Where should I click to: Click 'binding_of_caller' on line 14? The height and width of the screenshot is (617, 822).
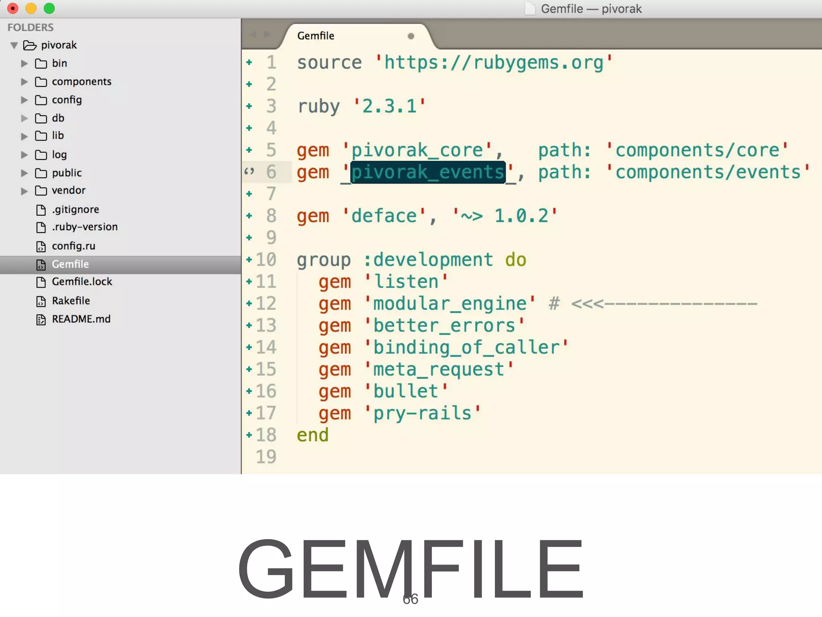[x=466, y=347]
